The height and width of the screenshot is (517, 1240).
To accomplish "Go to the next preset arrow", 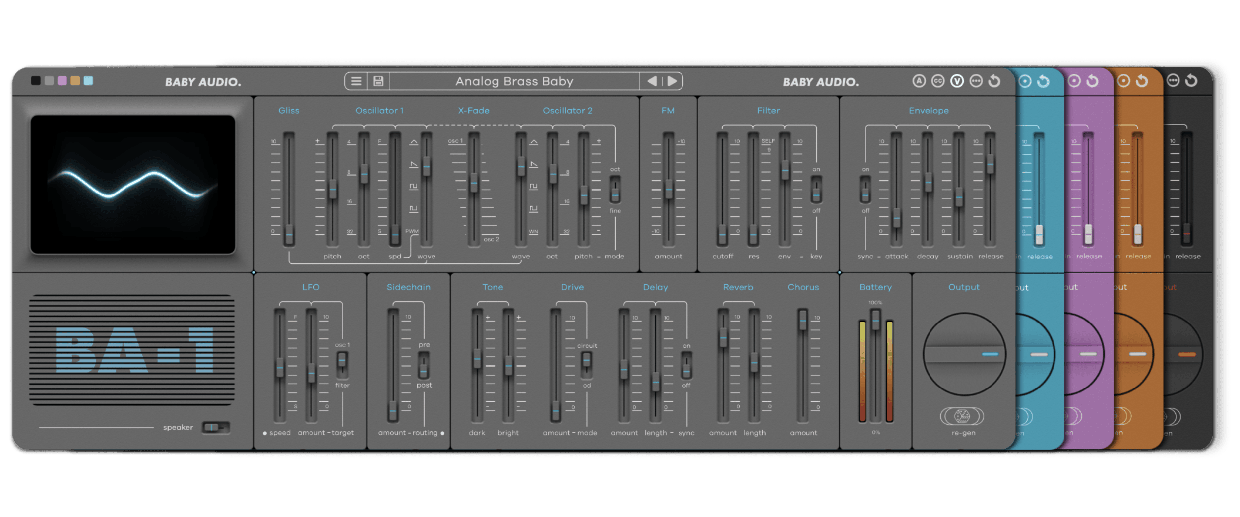I will coord(672,81).
